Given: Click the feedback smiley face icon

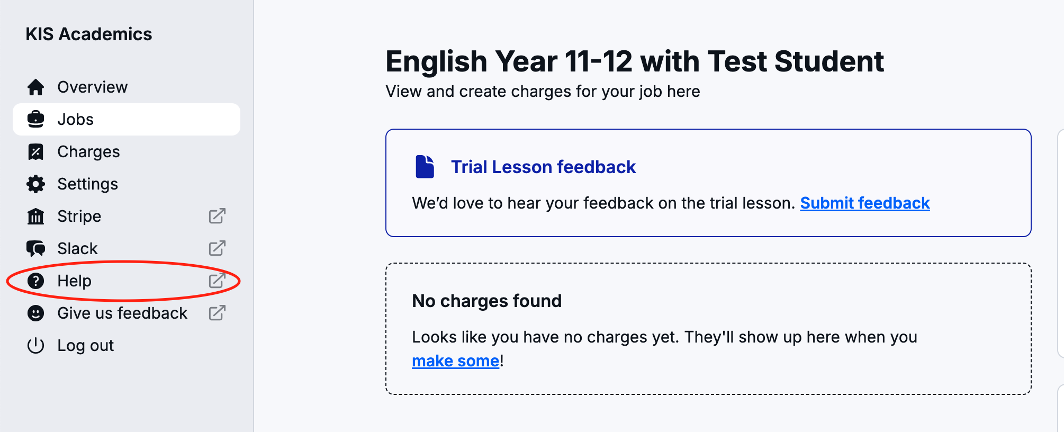Looking at the screenshot, I should tap(35, 313).
